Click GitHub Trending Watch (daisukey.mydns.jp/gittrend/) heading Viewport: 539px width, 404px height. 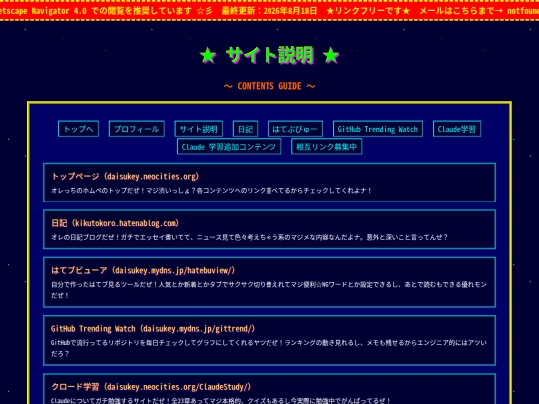point(153,329)
